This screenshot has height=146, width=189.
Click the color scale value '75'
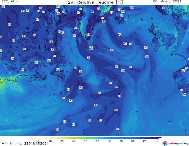coord(121,141)
